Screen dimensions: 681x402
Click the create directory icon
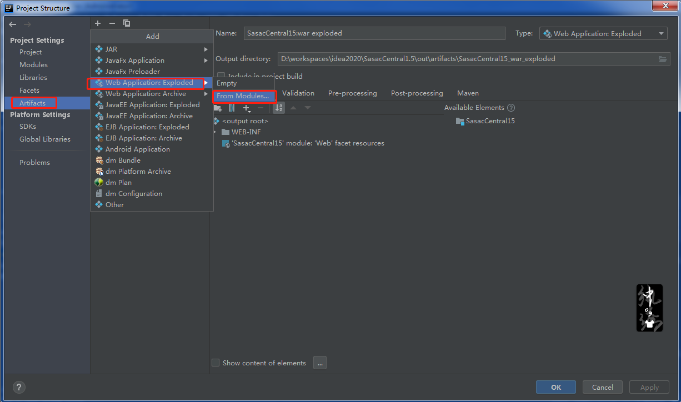pyautogui.click(x=217, y=108)
